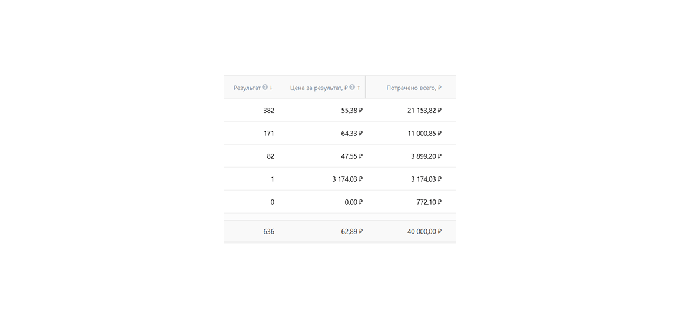Image resolution: width=680 pixels, height=320 pixels.
Task: Click the total spent 40 000,00 ₽
Action: click(x=424, y=232)
